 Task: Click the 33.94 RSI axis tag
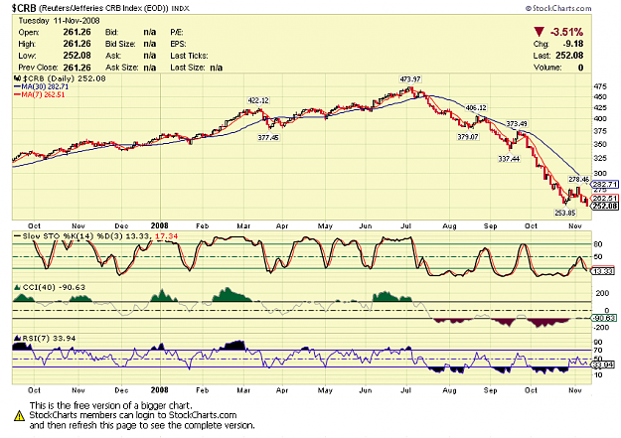point(603,365)
